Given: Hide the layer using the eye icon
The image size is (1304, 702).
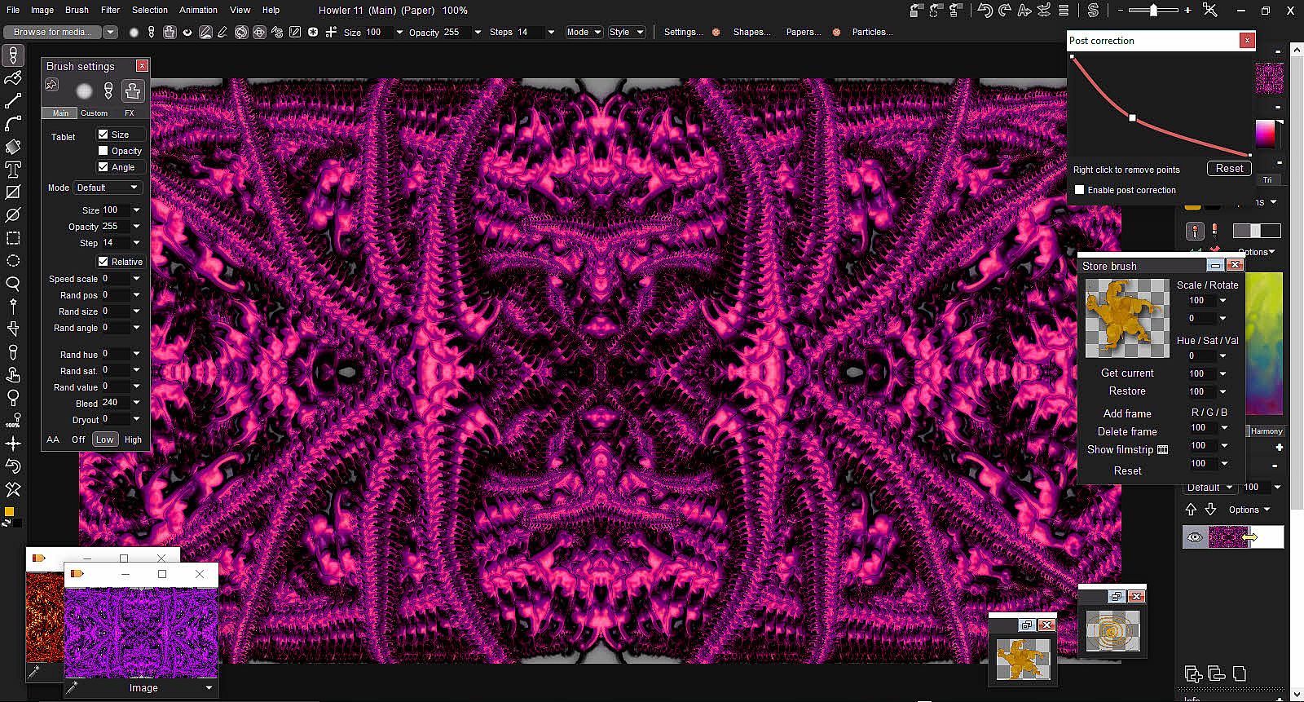Looking at the screenshot, I should pyautogui.click(x=1195, y=536).
